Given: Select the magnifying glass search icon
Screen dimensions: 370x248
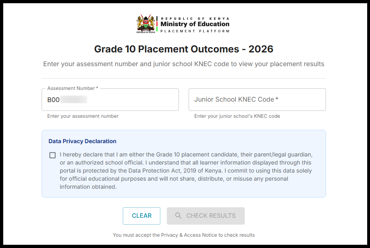Looking at the screenshot, I should coord(178,216).
